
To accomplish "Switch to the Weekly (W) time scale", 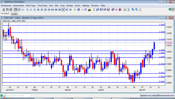I will (x=67, y=10).
